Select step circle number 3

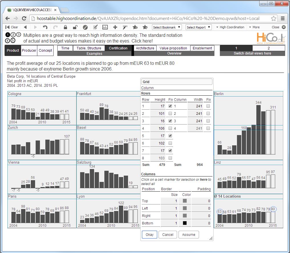19,35
